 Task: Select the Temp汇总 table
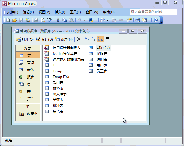[x=57, y=77]
